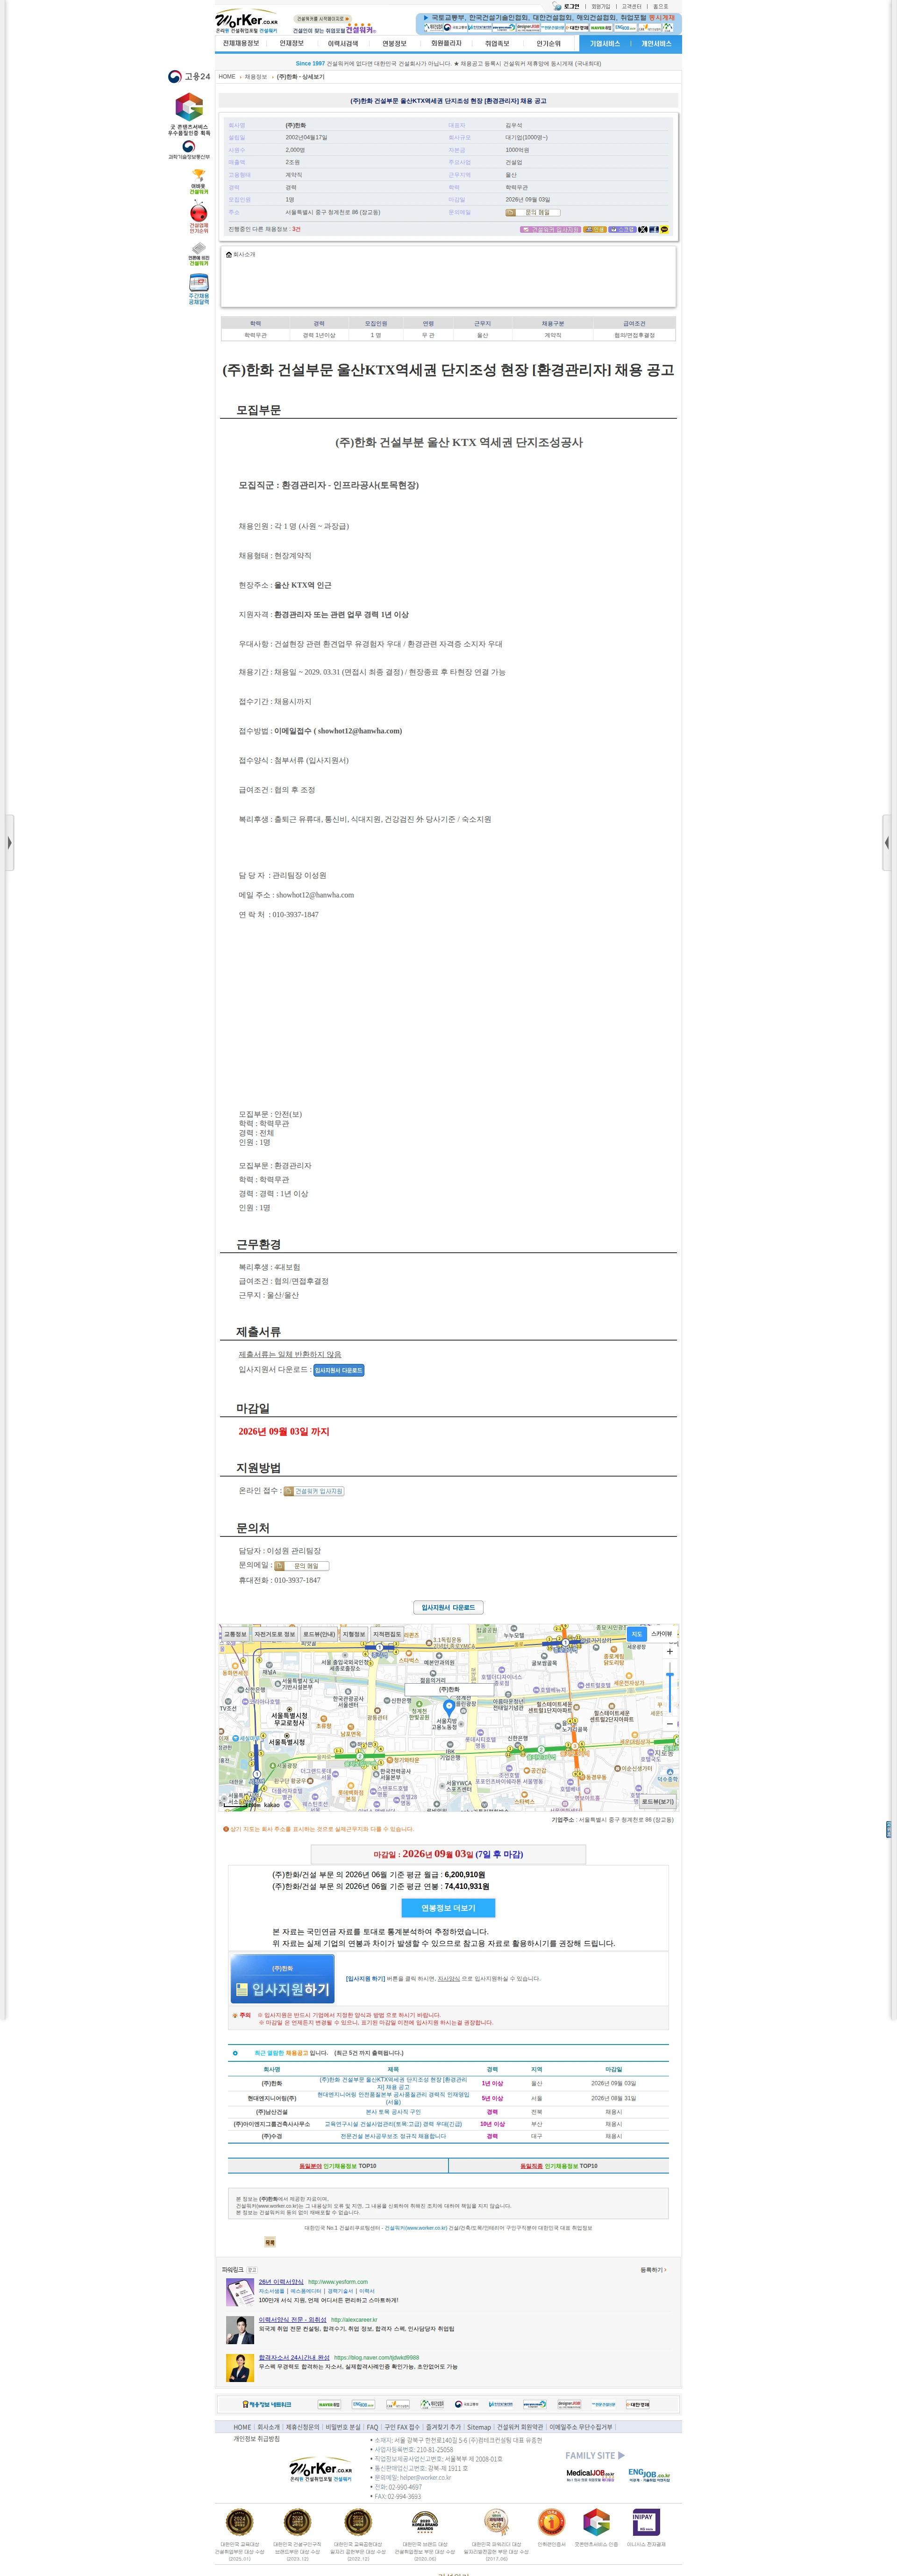Click the 동일분야 인기채용정보 TOP10 tab

pos(338,2166)
